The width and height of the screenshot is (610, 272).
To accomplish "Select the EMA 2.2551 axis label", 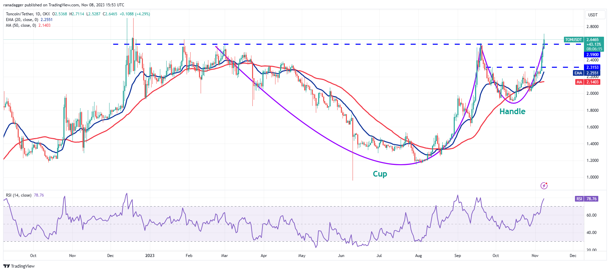I will [x=587, y=73].
